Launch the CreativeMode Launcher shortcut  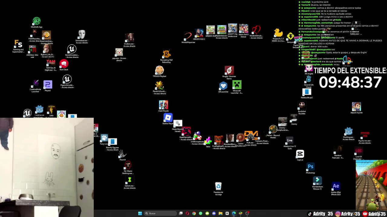pos(35,86)
